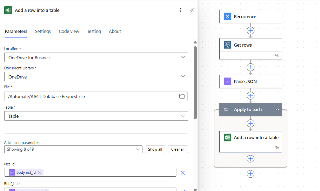Open the Document Library dropdown
The width and height of the screenshot is (320, 191).
pyautogui.click(x=96, y=77)
